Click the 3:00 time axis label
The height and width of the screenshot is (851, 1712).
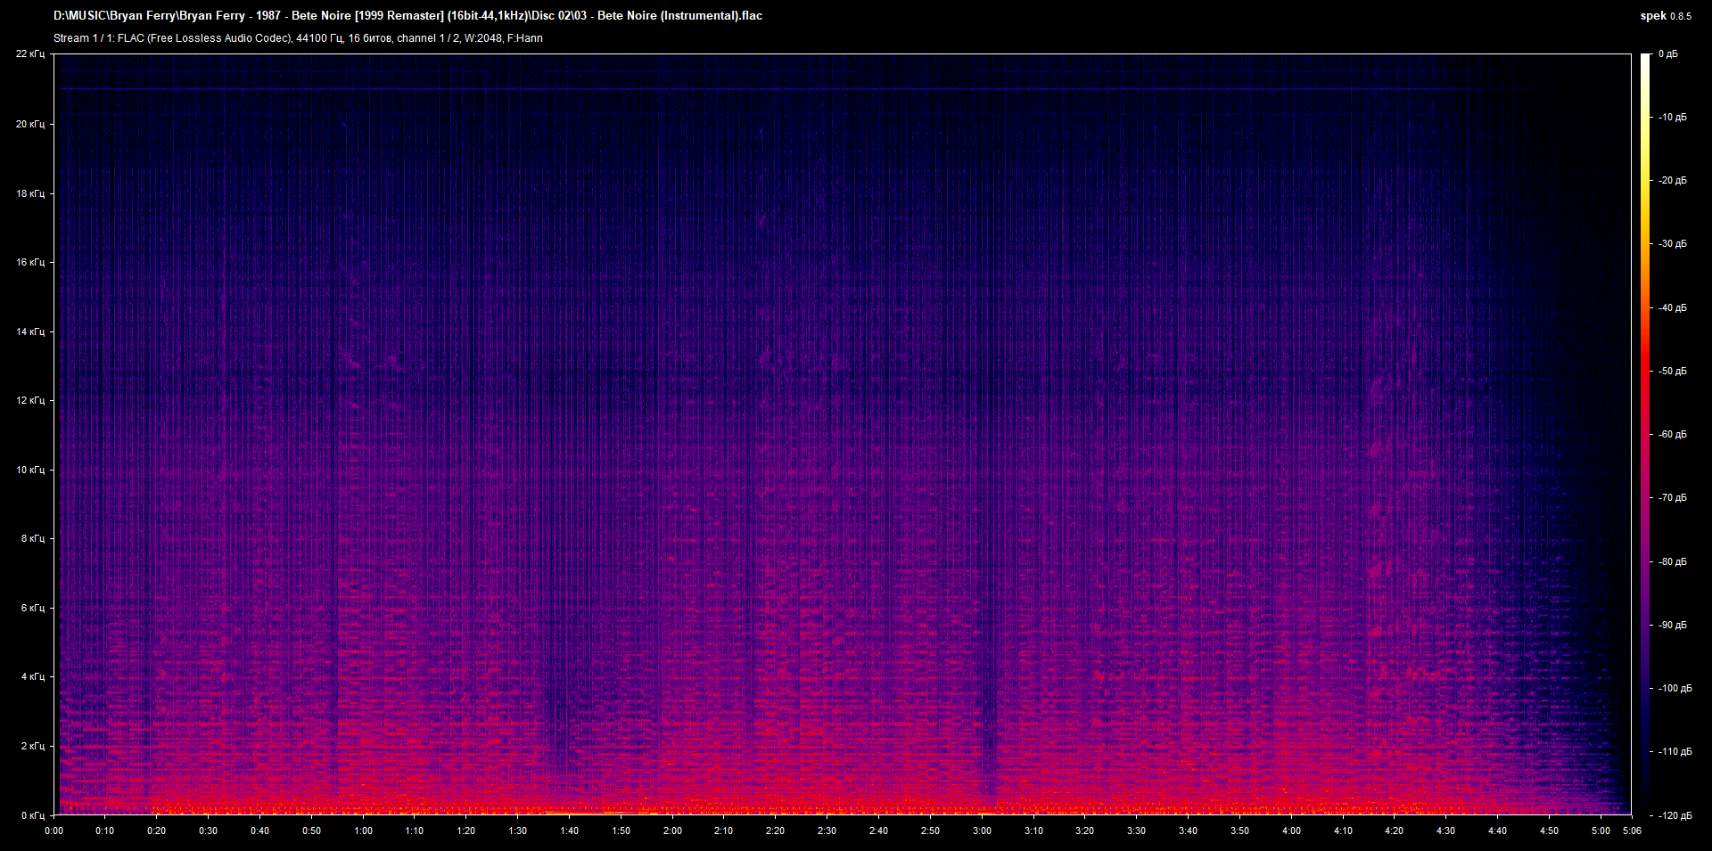pyautogui.click(x=982, y=831)
